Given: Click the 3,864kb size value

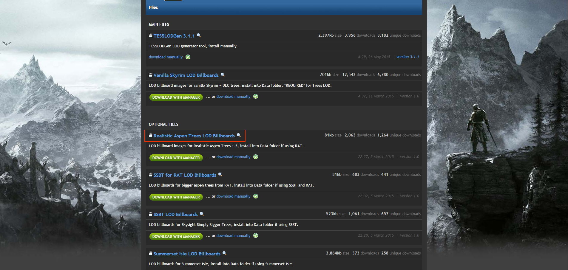Looking at the screenshot, I should [x=334, y=253].
